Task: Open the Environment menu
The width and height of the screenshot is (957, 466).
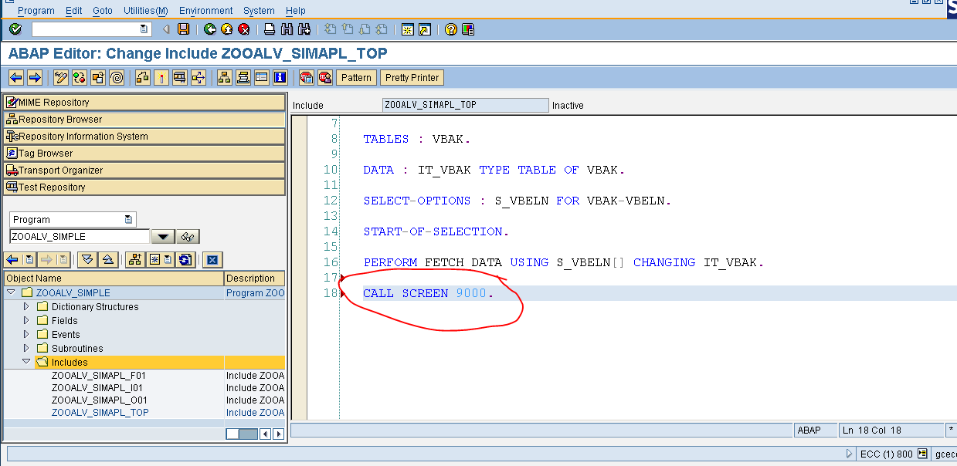Action: pyautogui.click(x=205, y=10)
